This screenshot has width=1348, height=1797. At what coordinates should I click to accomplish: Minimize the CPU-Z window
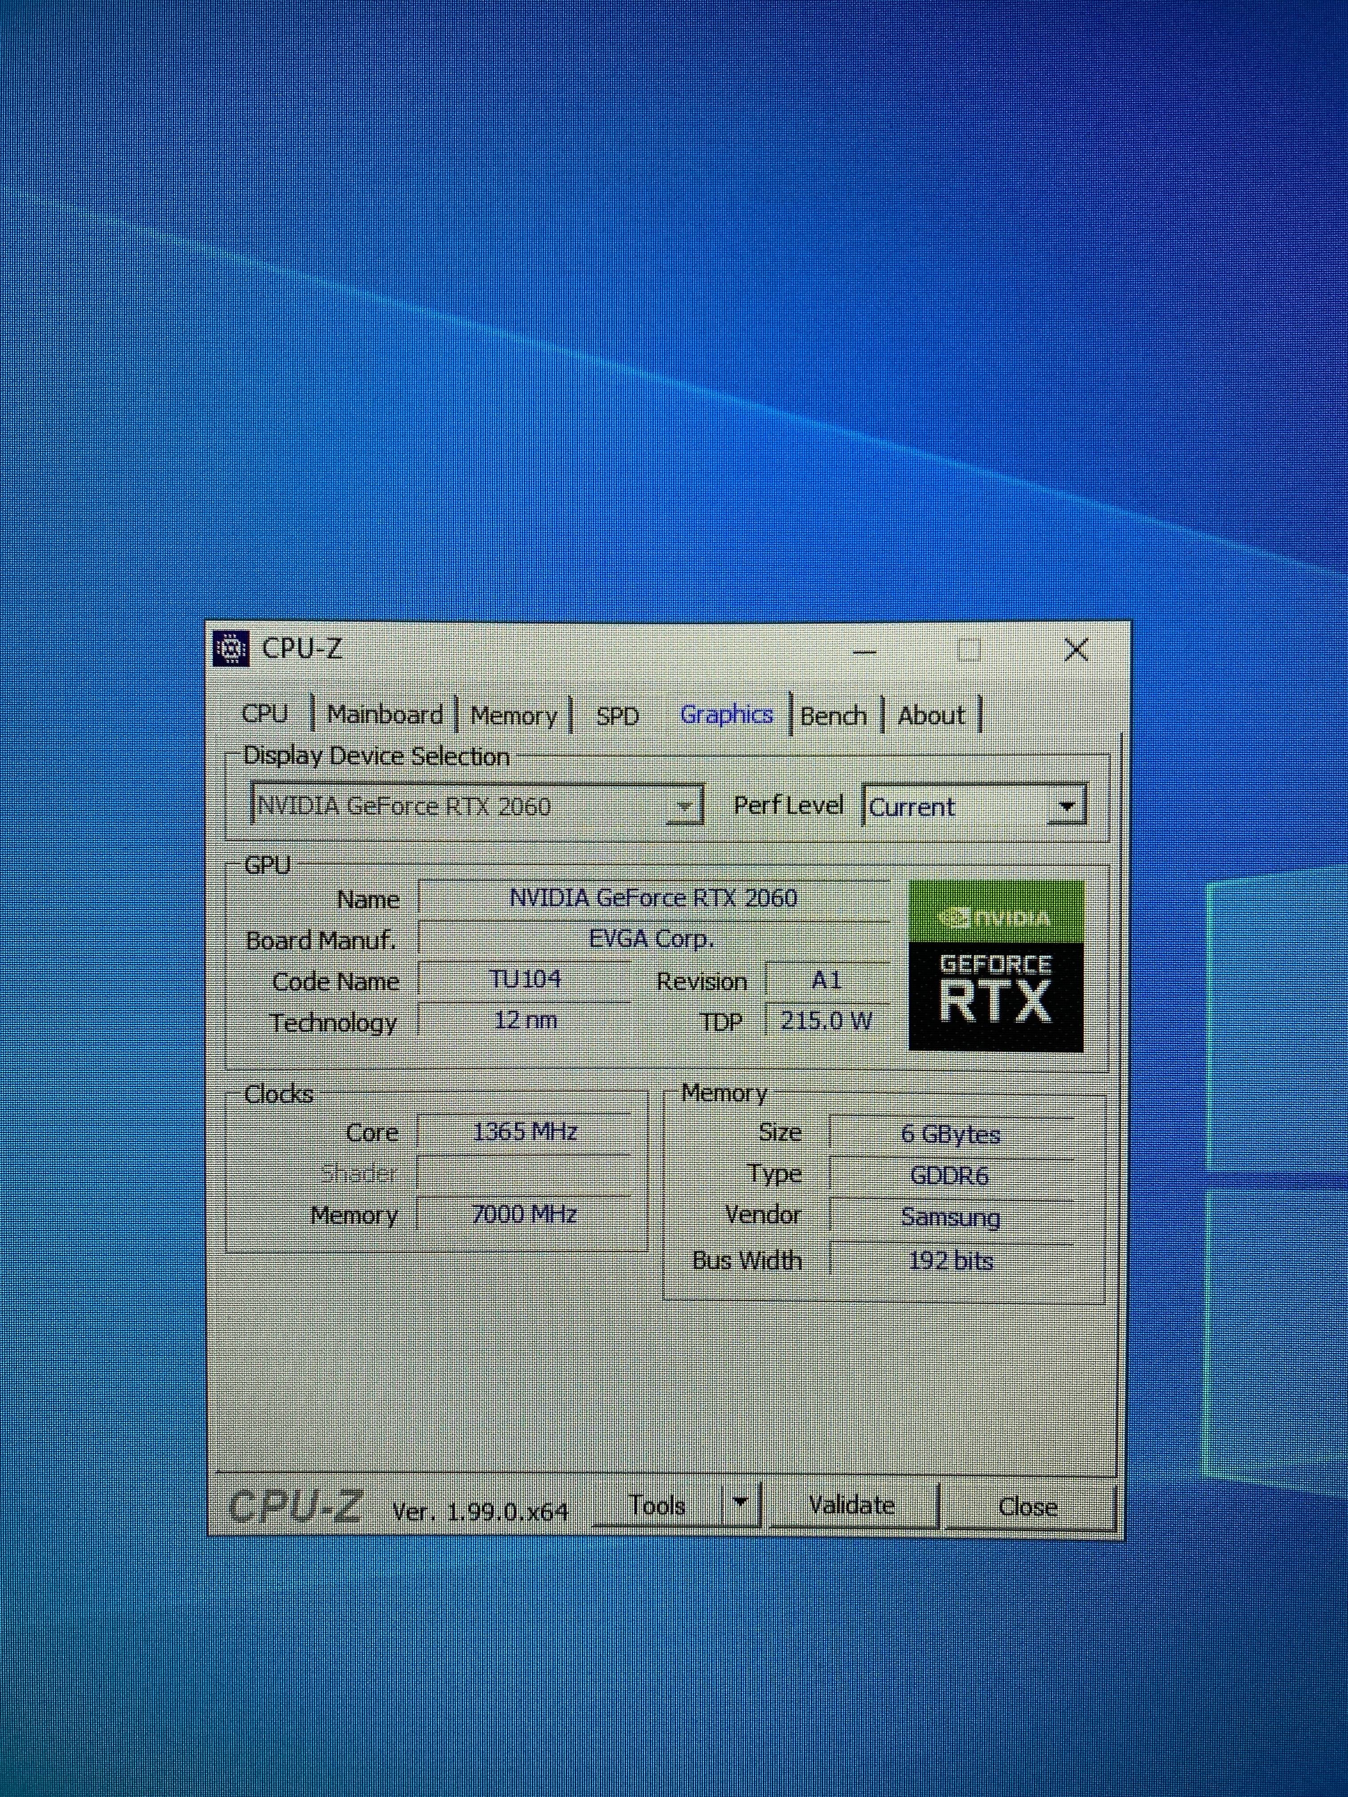864,651
